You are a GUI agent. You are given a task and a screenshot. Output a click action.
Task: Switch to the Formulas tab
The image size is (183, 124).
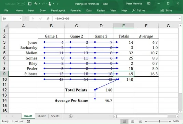[x=76, y=11]
